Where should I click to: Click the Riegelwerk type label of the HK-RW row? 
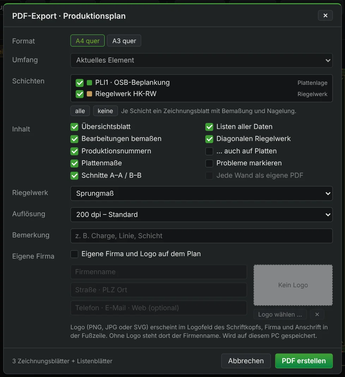312,94
